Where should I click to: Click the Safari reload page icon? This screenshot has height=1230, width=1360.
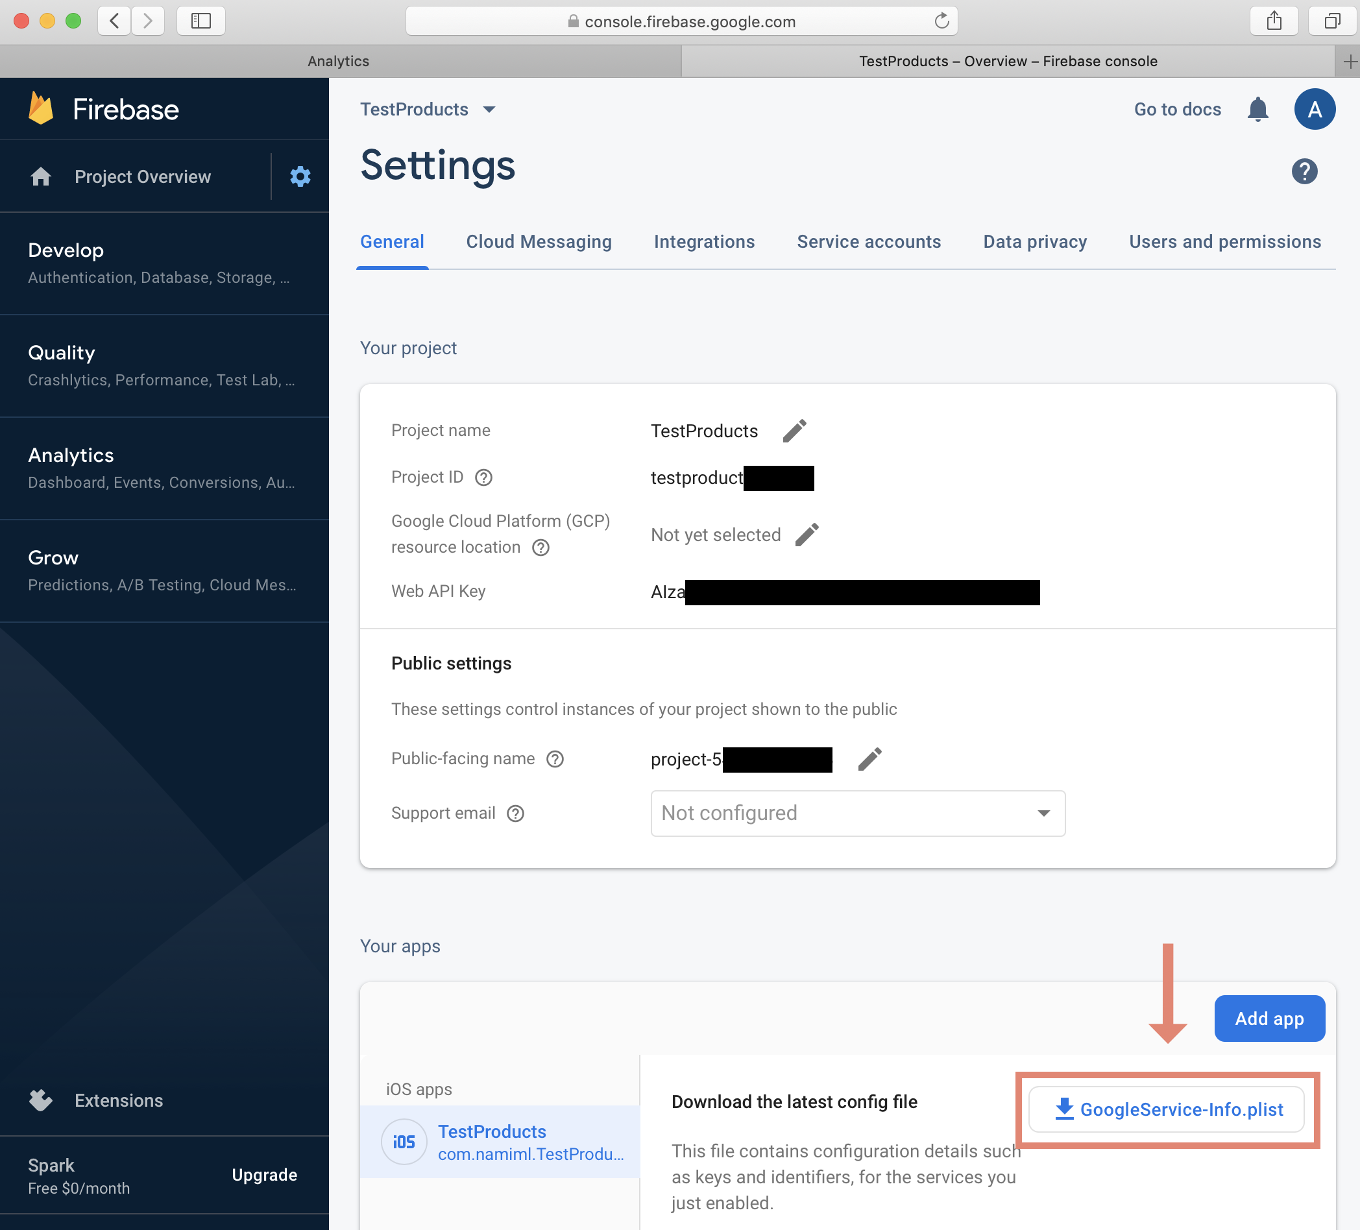[941, 21]
